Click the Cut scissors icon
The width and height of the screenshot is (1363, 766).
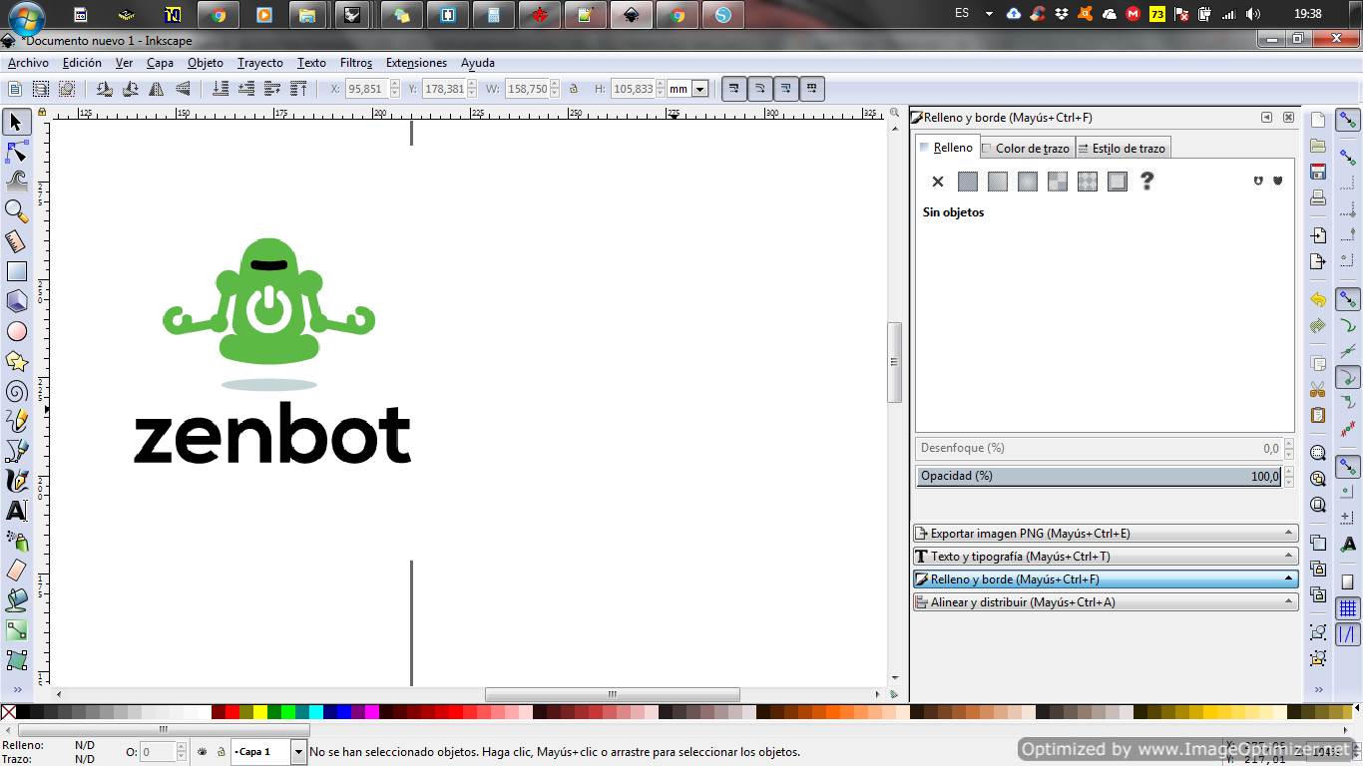click(1318, 389)
